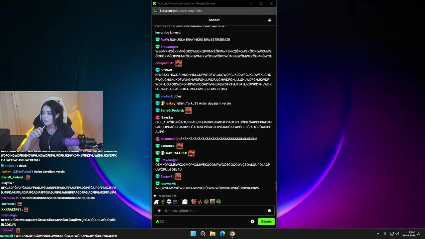Open the Windows Start menu

pos(193,234)
